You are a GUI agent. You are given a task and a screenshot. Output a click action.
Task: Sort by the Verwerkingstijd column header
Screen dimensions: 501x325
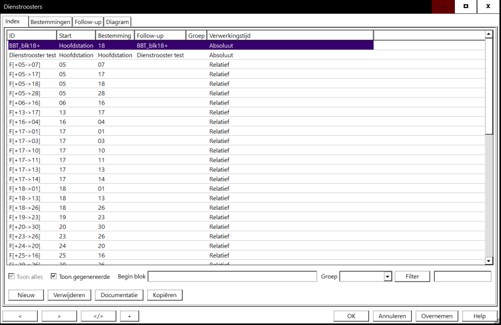289,36
